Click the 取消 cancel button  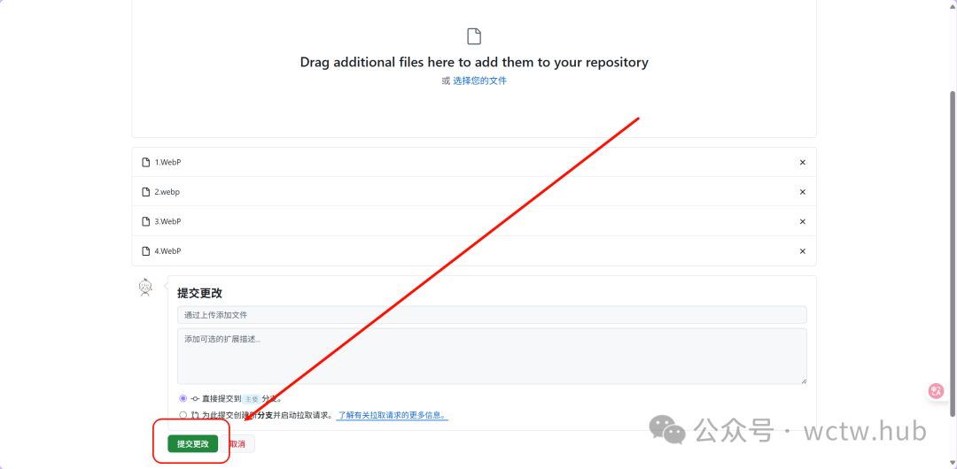coord(237,443)
